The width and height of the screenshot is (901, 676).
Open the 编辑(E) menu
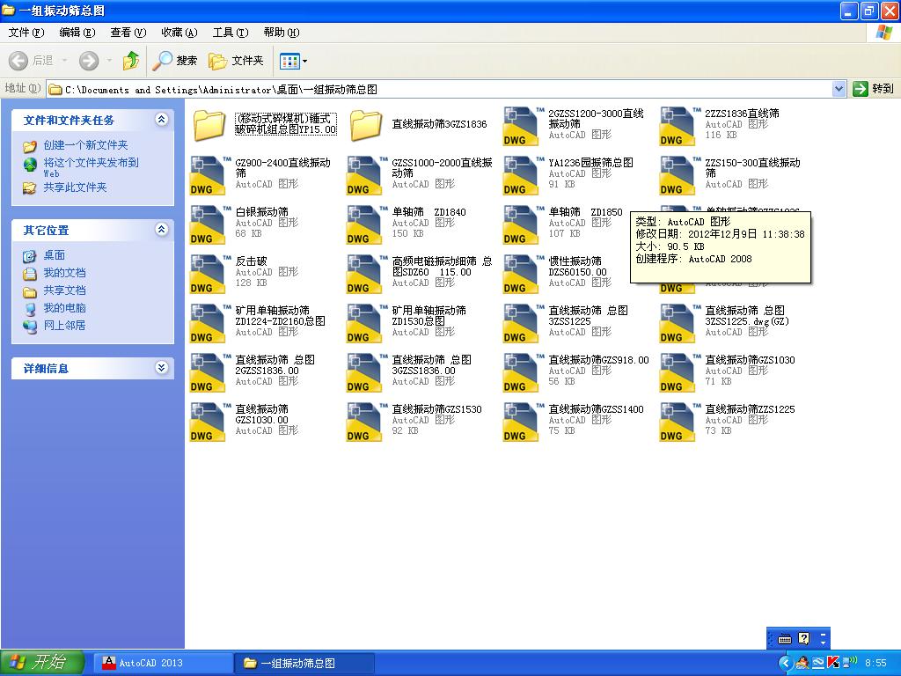[77, 33]
